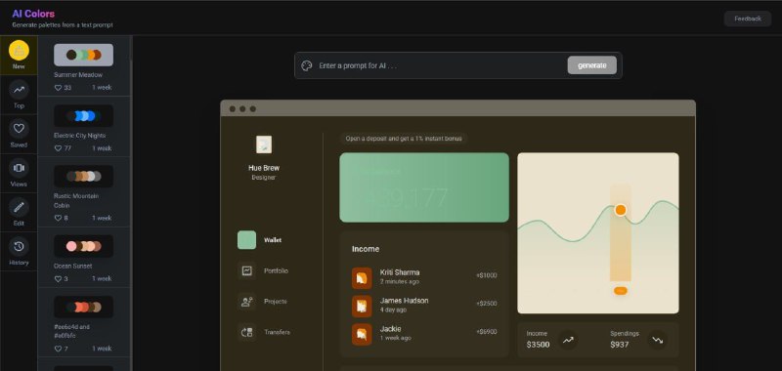The image size is (782, 371).
Task: Select the Edit pencil icon
Action: tap(19, 207)
